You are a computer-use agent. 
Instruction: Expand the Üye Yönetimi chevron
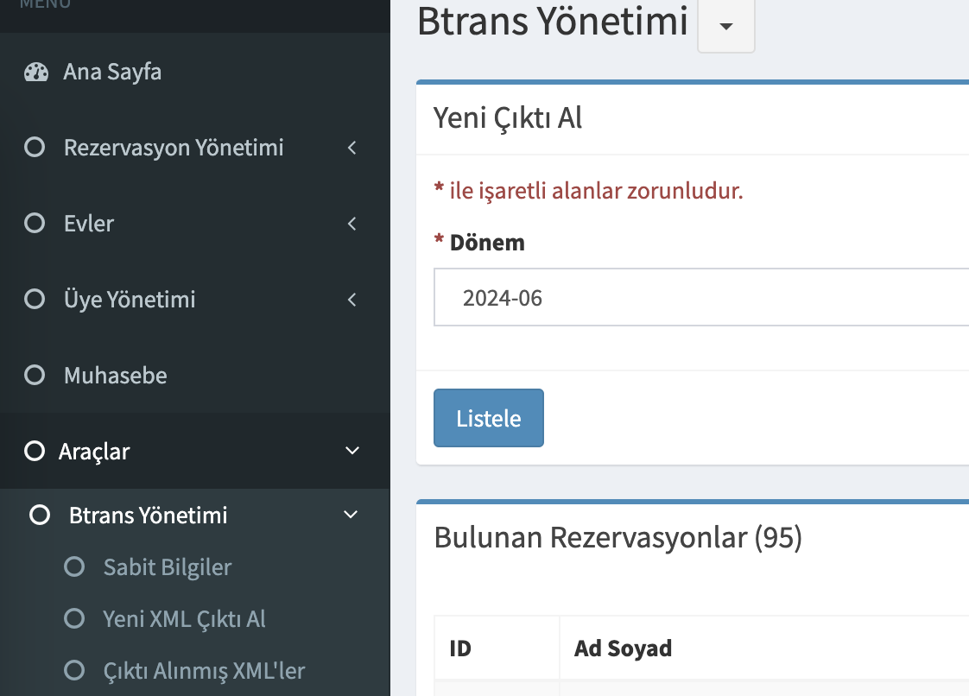click(351, 299)
